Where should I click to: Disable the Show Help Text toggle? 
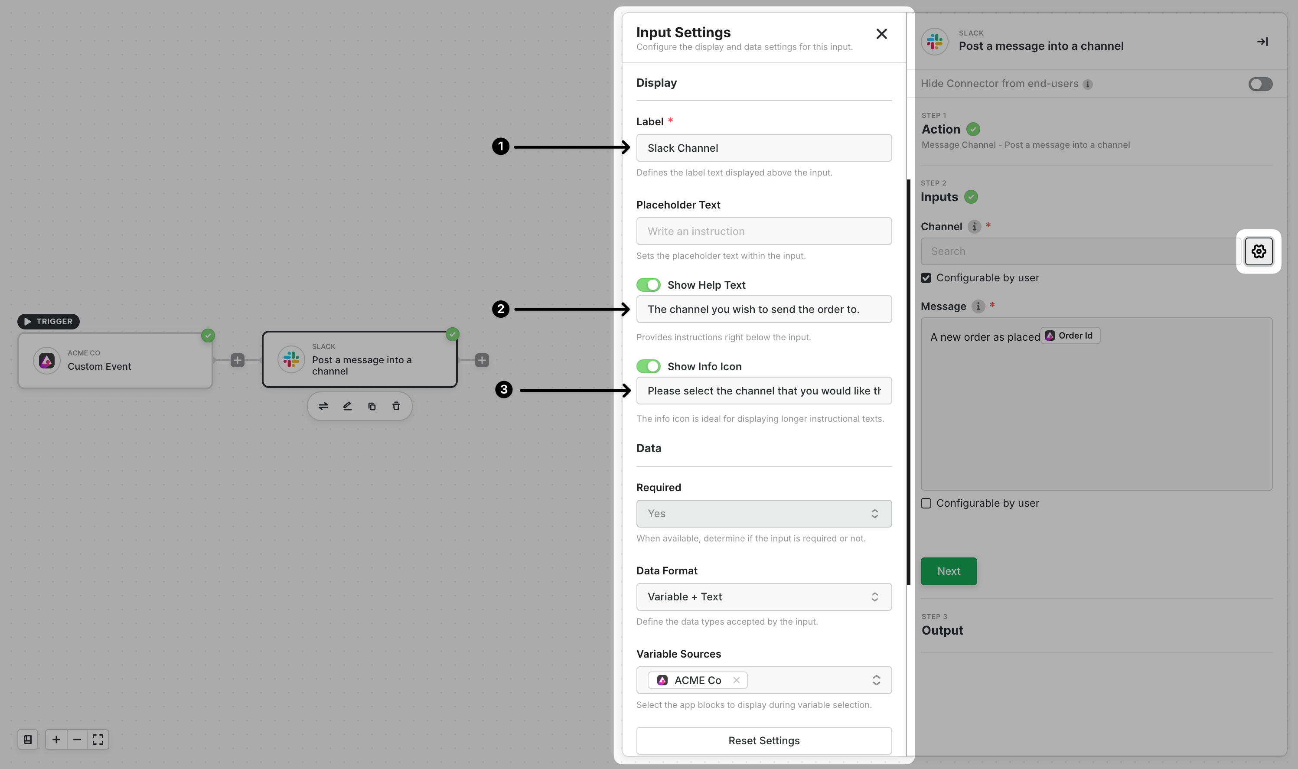pos(648,285)
